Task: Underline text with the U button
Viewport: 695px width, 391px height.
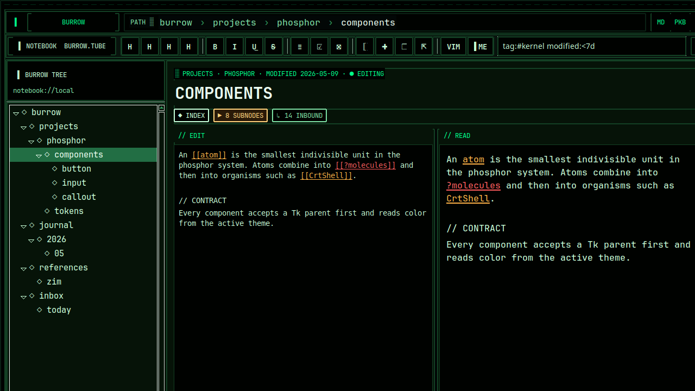Action: 254,47
